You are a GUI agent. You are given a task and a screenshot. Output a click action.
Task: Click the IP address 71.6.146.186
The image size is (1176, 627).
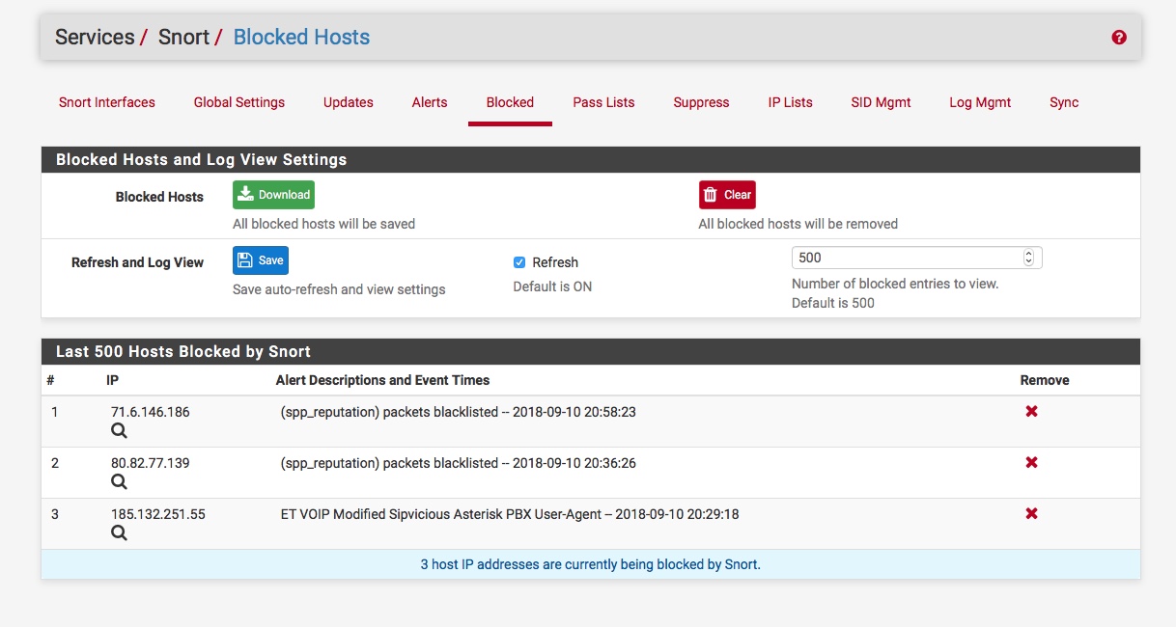click(x=151, y=412)
